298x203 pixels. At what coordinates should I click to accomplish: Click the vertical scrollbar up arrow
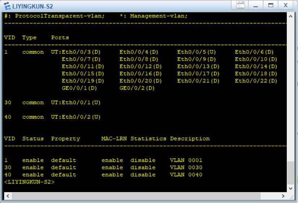click(x=290, y=17)
